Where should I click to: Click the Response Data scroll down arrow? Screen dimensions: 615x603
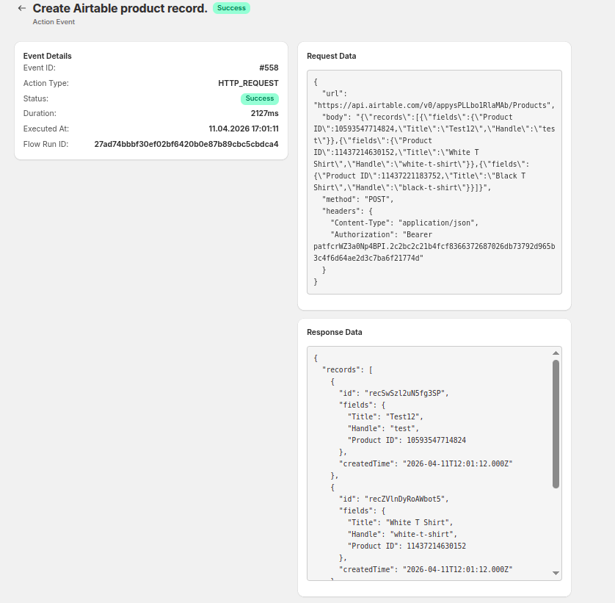coord(556,573)
